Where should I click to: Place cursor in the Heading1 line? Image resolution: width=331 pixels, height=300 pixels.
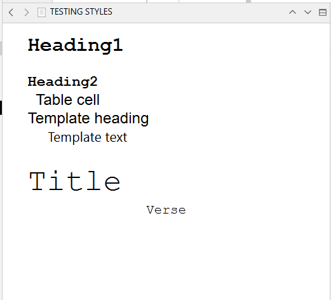[x=76, y=45]
